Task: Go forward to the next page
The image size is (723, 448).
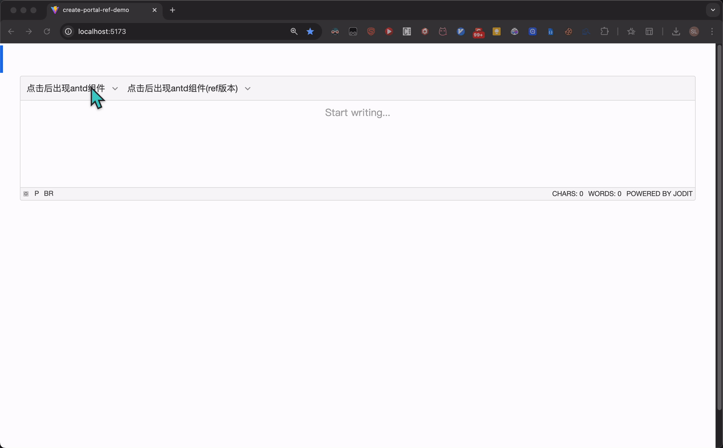Action: pyautogui.click(x=29, y=31)
